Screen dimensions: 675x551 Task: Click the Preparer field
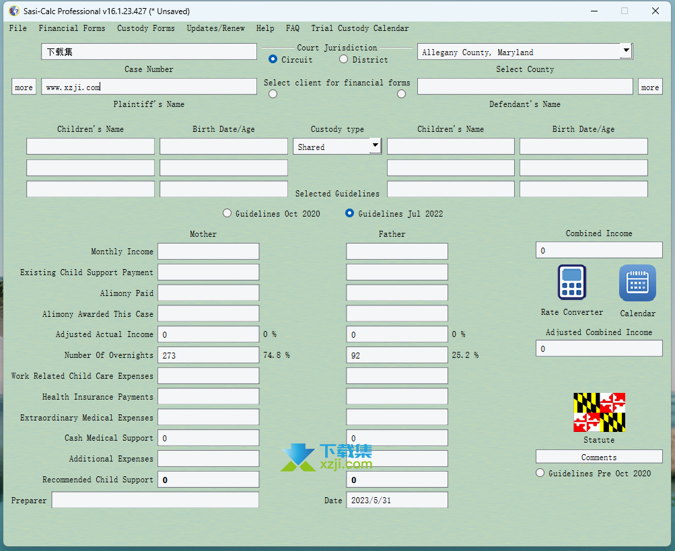(155, 500)
